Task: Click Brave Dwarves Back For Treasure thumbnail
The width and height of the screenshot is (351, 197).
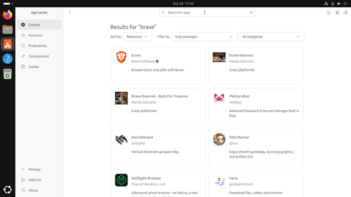Action: [x=121, y=98]
